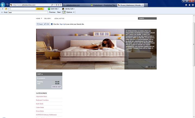Open the browser Home icon
The image size is (195, 118).
tap(186, 5)
